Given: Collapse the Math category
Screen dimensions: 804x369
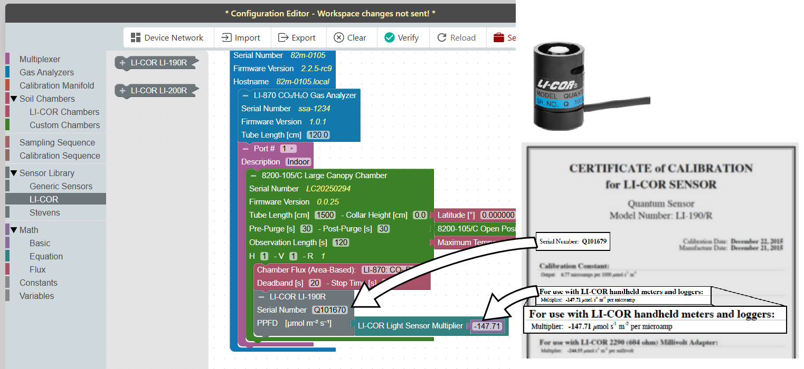Looking at the screenshot, I should [x=14, y=230].
